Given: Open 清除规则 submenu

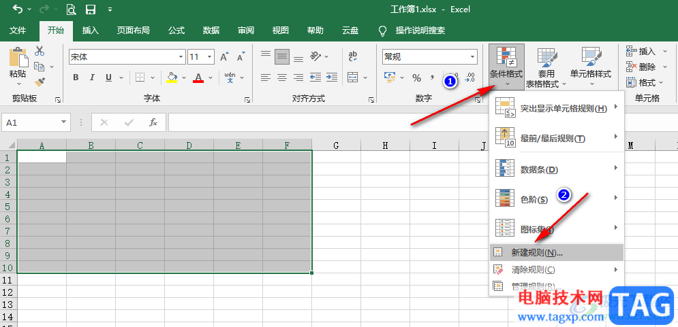Looking at the screenshot, I should point(557,270).
